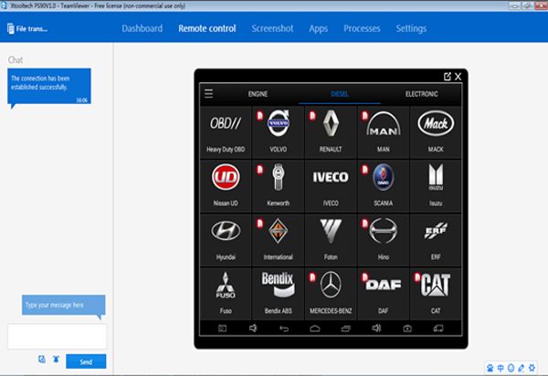Choose the DAF brand tile
The width and height of the screenshot is (548, 376).
coord(383,294)
